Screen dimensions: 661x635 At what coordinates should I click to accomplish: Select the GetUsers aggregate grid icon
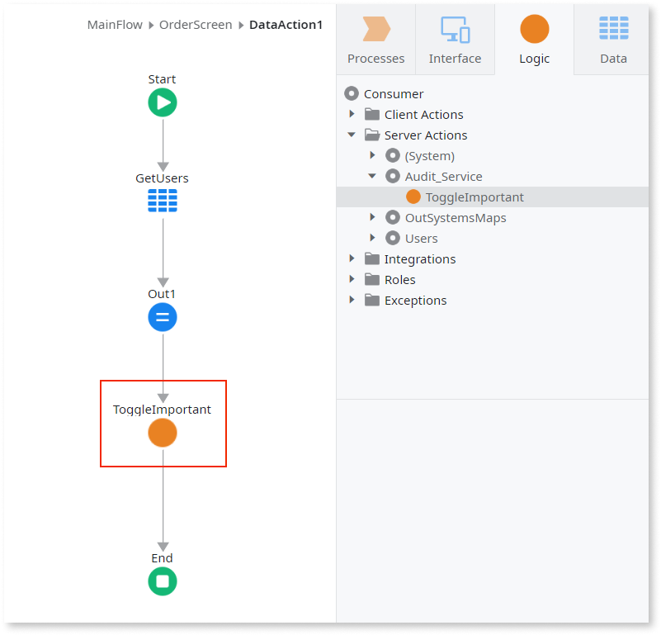tap(163, 201)
